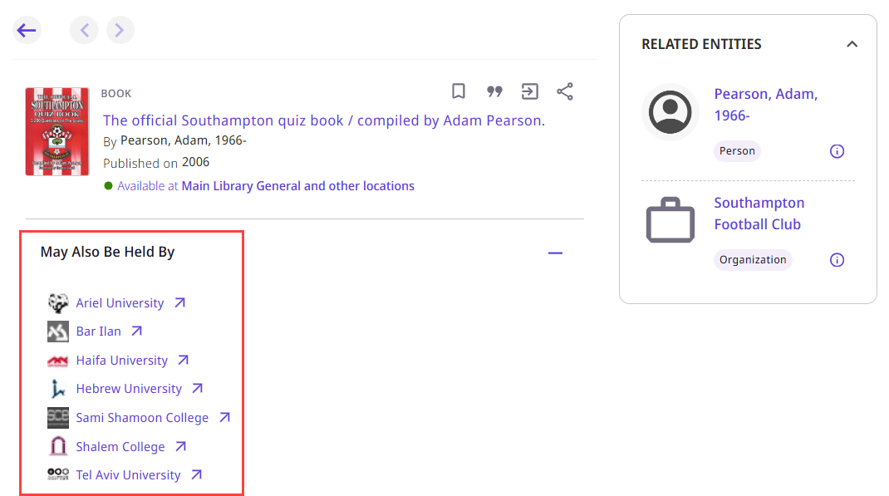Go to the next record chevron
Image resolution: width=889 pixels, height=496 pixels.
pos(120,31)
